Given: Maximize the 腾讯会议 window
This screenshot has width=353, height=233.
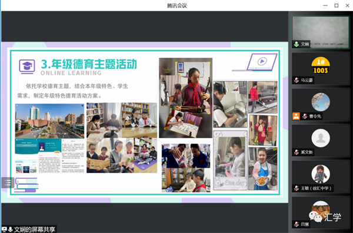Looking at the screenshot, I should pos(337,6).
